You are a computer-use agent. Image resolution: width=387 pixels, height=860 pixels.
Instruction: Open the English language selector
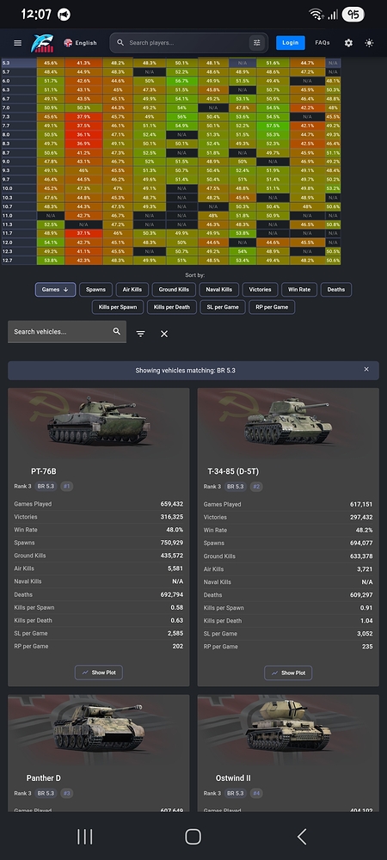point(80,43)
